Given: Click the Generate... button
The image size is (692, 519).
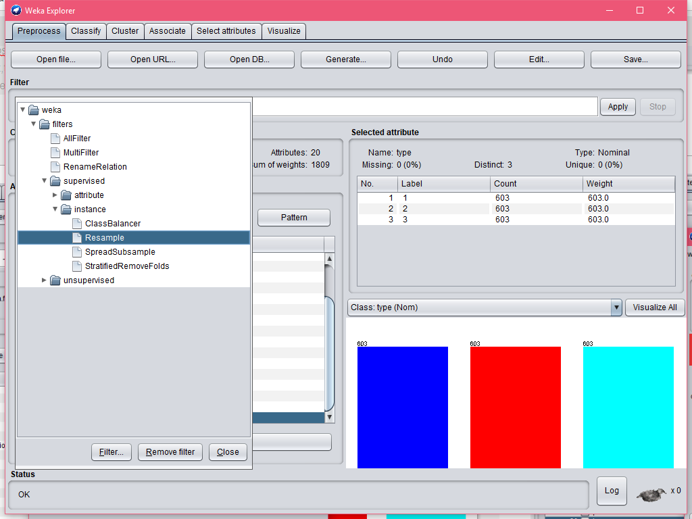Looking at the screenshot, I should tap(346, 59).
